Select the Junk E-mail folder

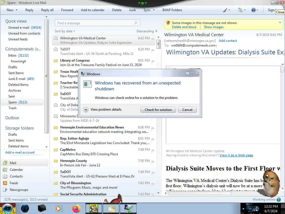pyautogui.click(x=21, y=79)
